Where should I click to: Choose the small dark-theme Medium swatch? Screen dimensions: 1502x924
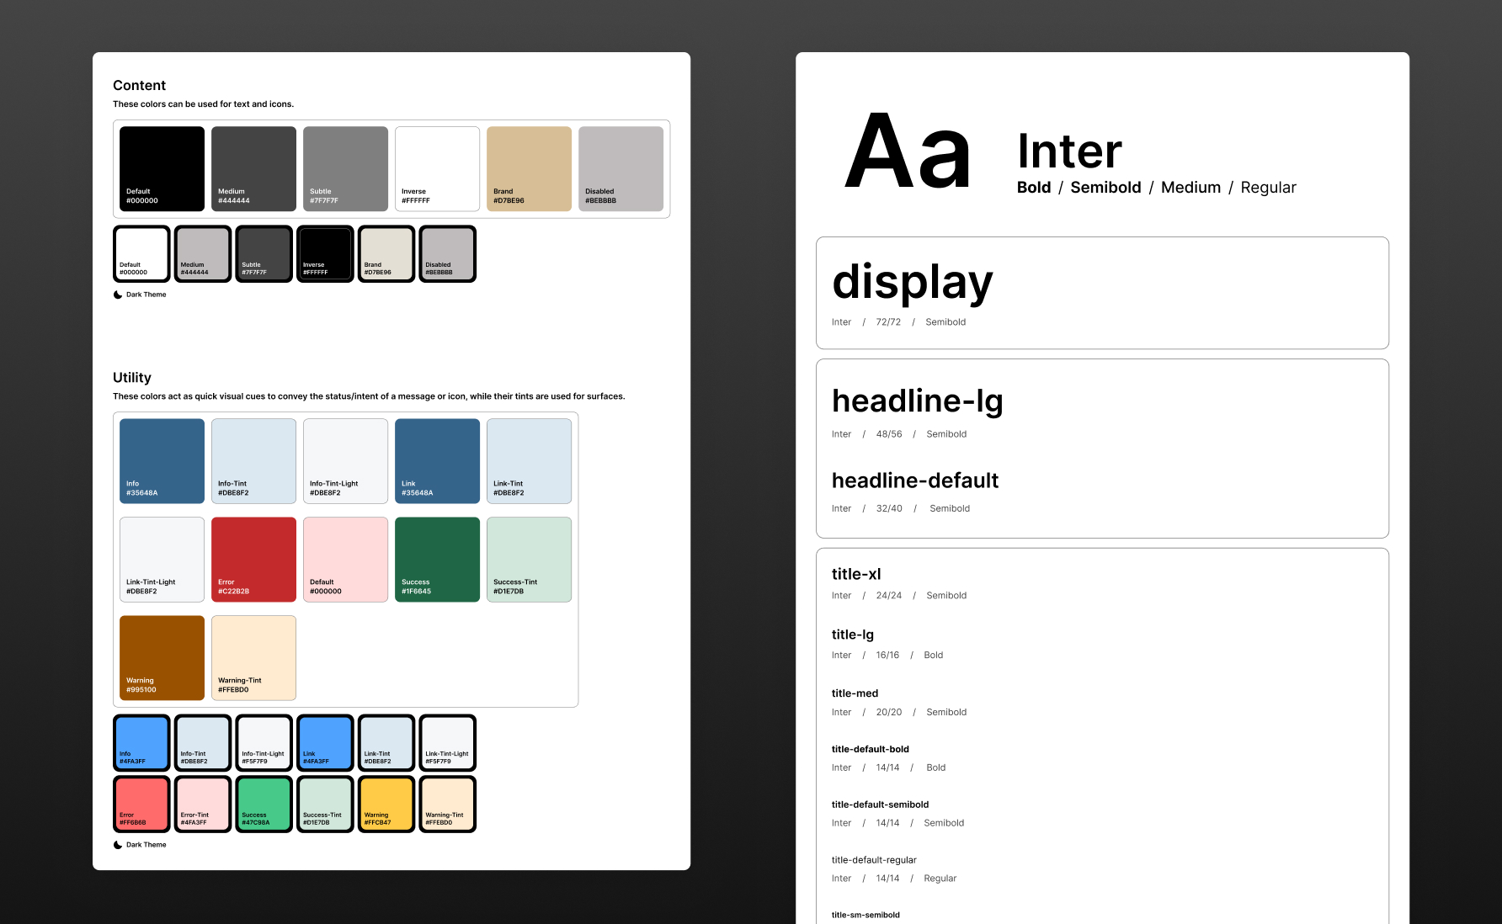tap(203, 253)
